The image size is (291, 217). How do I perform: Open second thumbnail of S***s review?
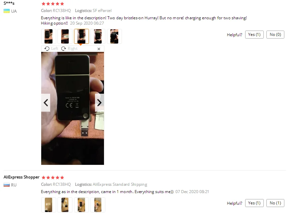(65, 36)
